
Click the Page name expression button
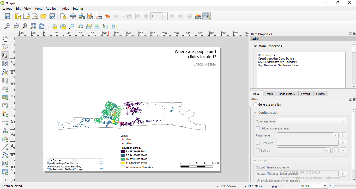pos(343,135)
